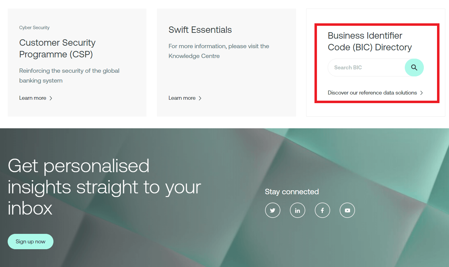
Task: Open the Customer Security Programme (CSP) title
Action: pyautogui.click(x=57, y=48)
